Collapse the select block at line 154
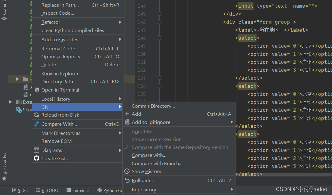 [x=160, y=86]
